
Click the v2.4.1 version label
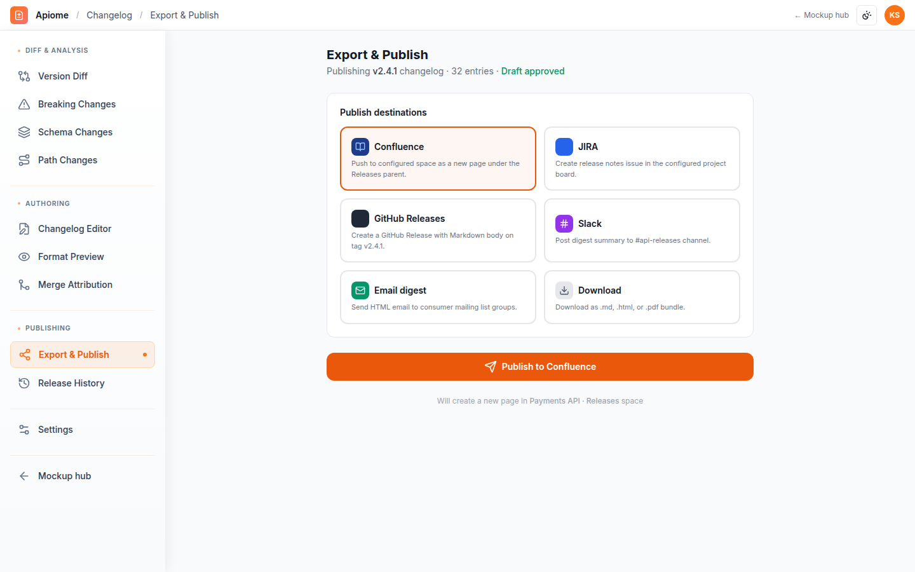pos(385,71)
